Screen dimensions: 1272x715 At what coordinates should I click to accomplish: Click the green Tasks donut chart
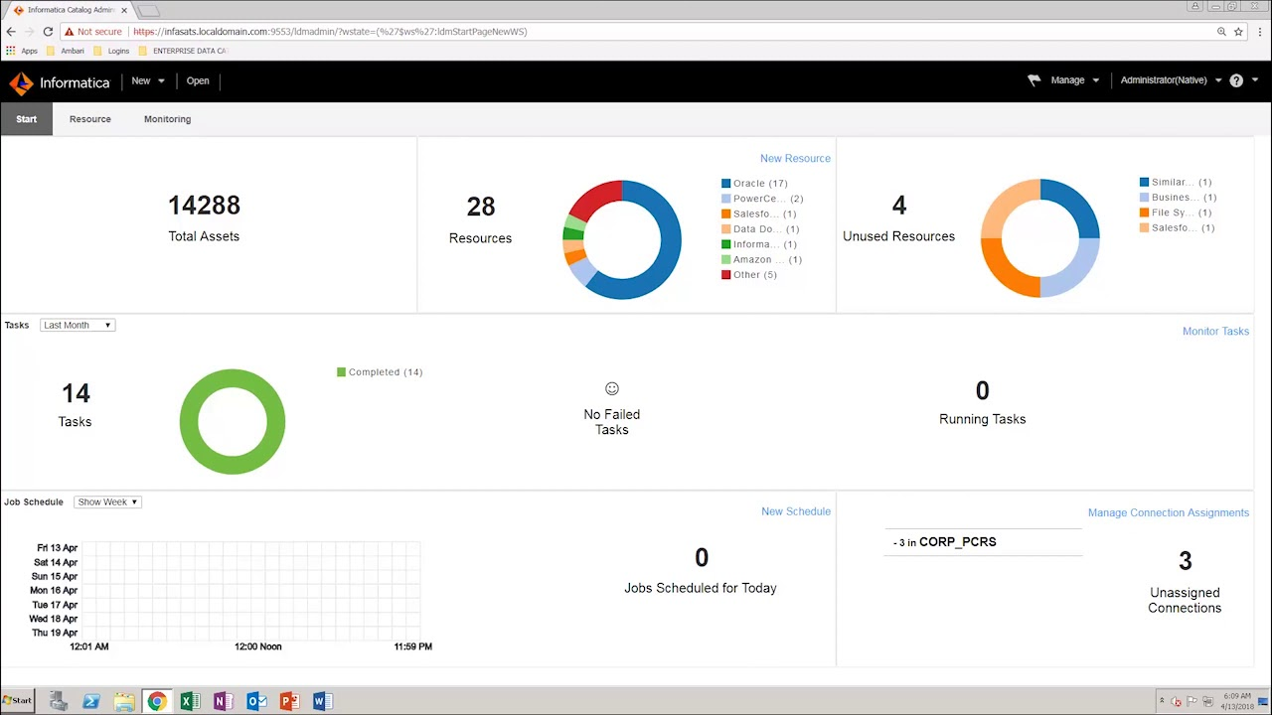(x=233, y=421)
